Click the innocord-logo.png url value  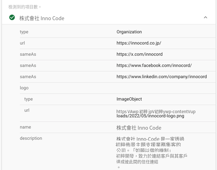(x=156, y=114)
